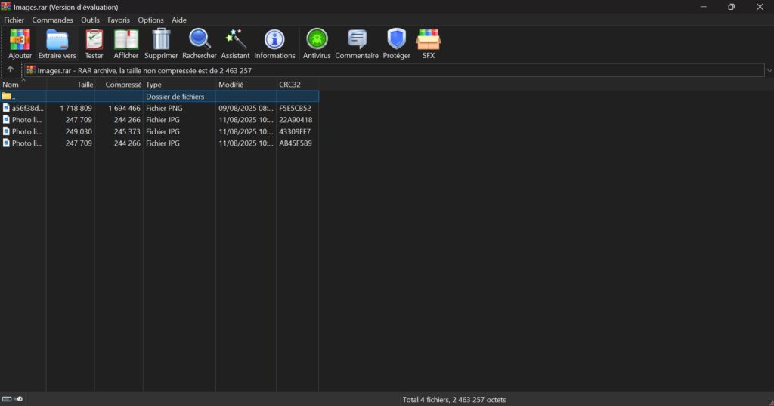The width and height of the screenshot is (774, 406).
Task: Click the size value 249 030
Action: pyautogui.click(x=79, y=131)
